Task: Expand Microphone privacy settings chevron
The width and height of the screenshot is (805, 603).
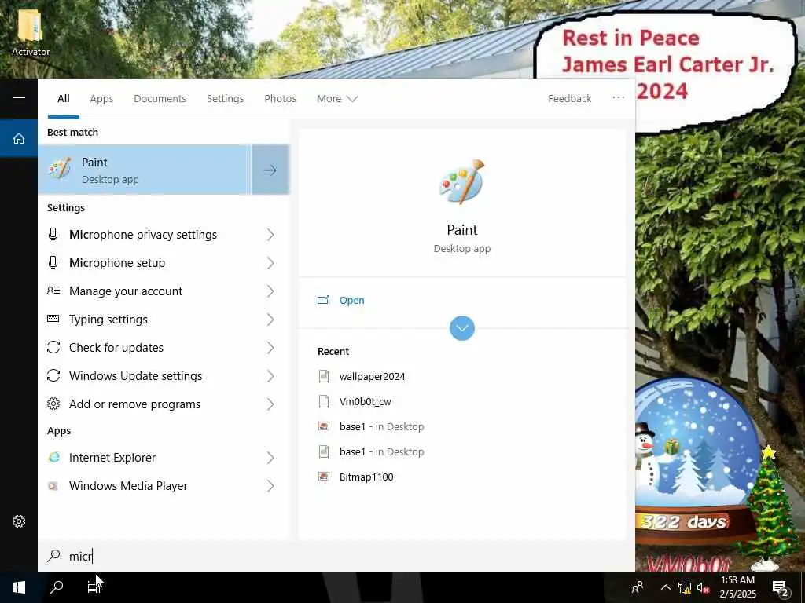Action: coord(270,234)
